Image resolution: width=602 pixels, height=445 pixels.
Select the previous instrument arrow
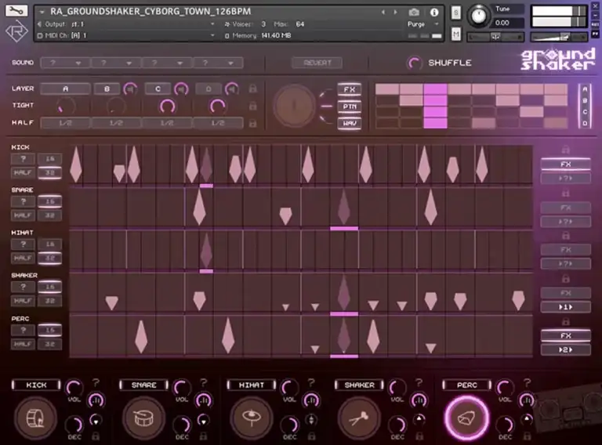[383, 13]
